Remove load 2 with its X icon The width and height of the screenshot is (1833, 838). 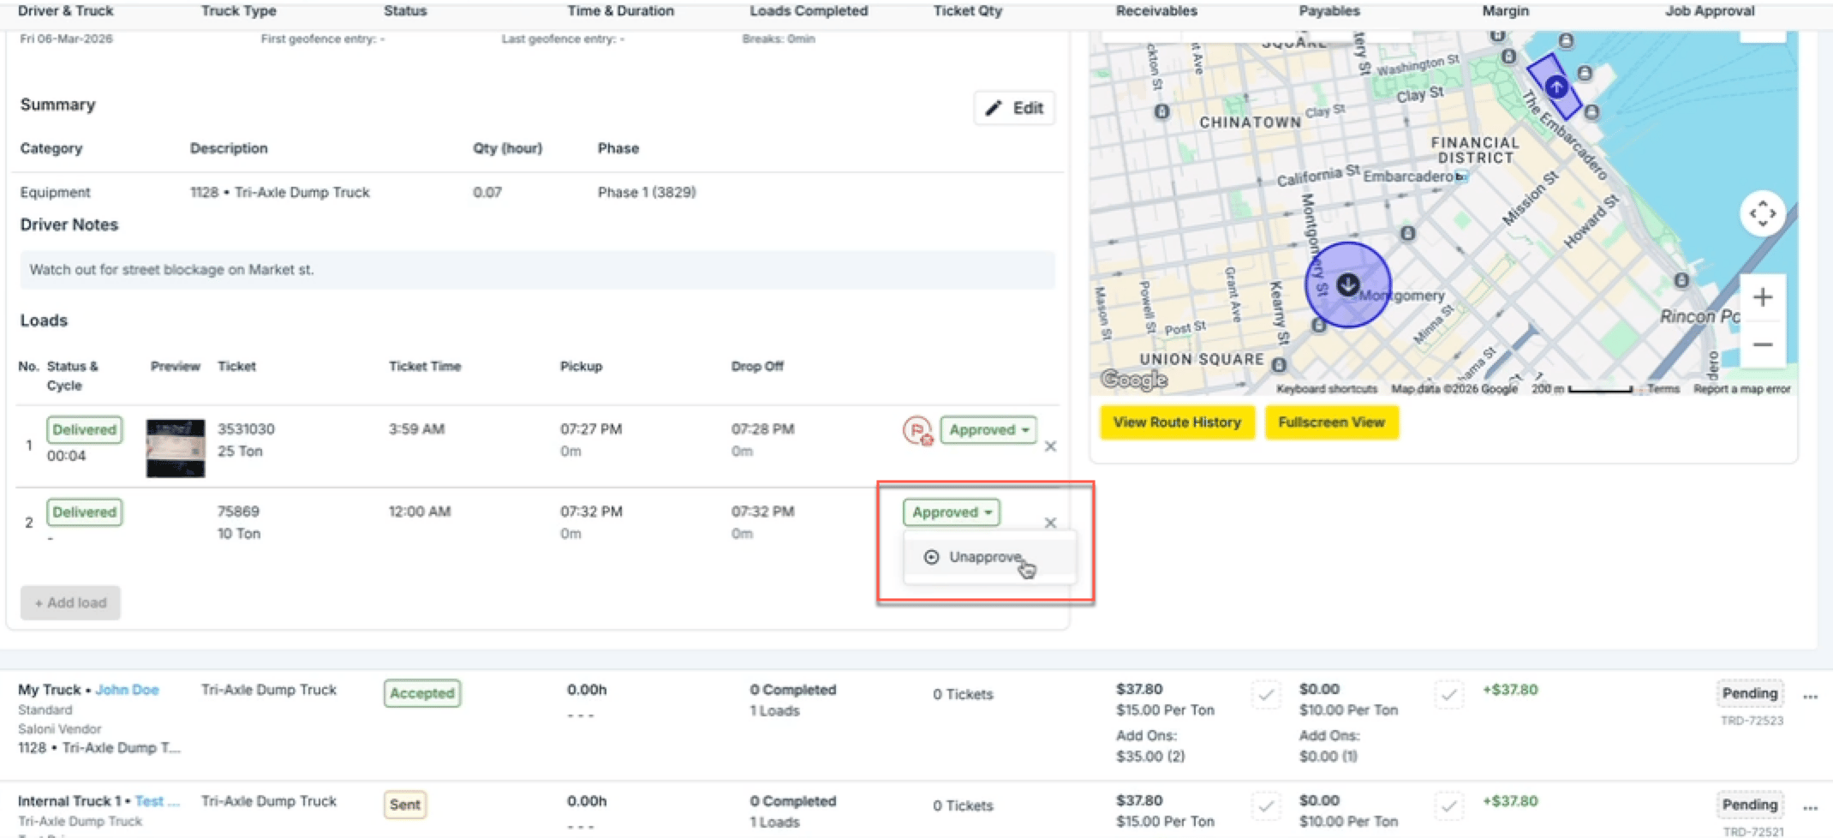click(x=1050, y=523)
